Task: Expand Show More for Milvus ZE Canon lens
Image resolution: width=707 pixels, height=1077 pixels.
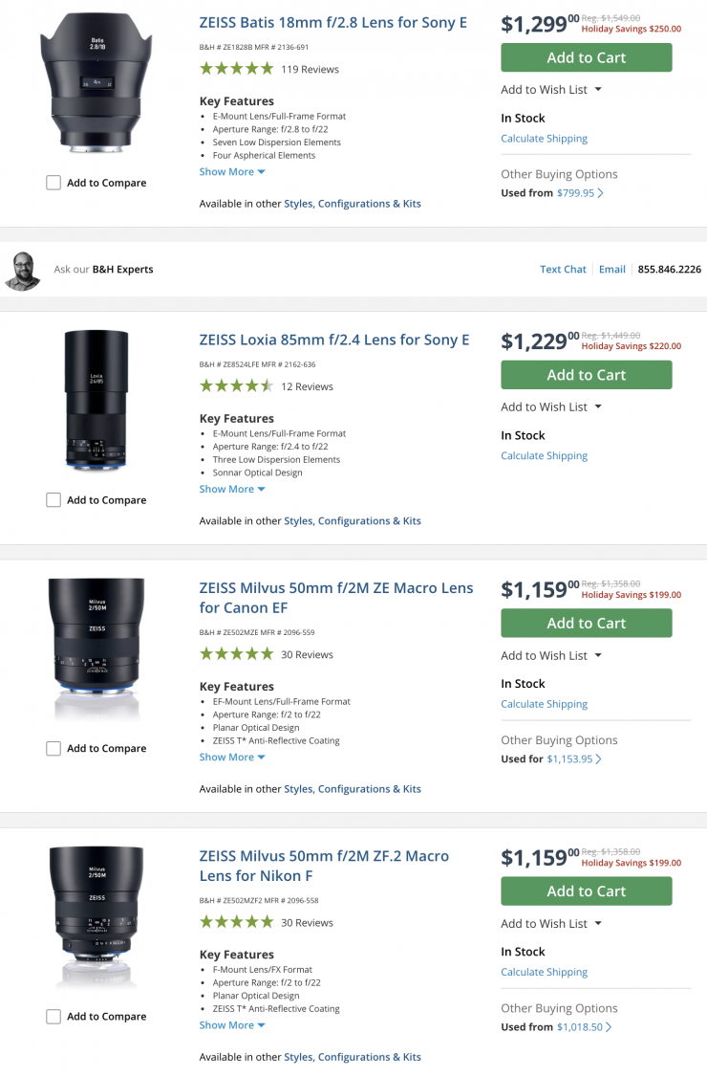Action: 232,758
